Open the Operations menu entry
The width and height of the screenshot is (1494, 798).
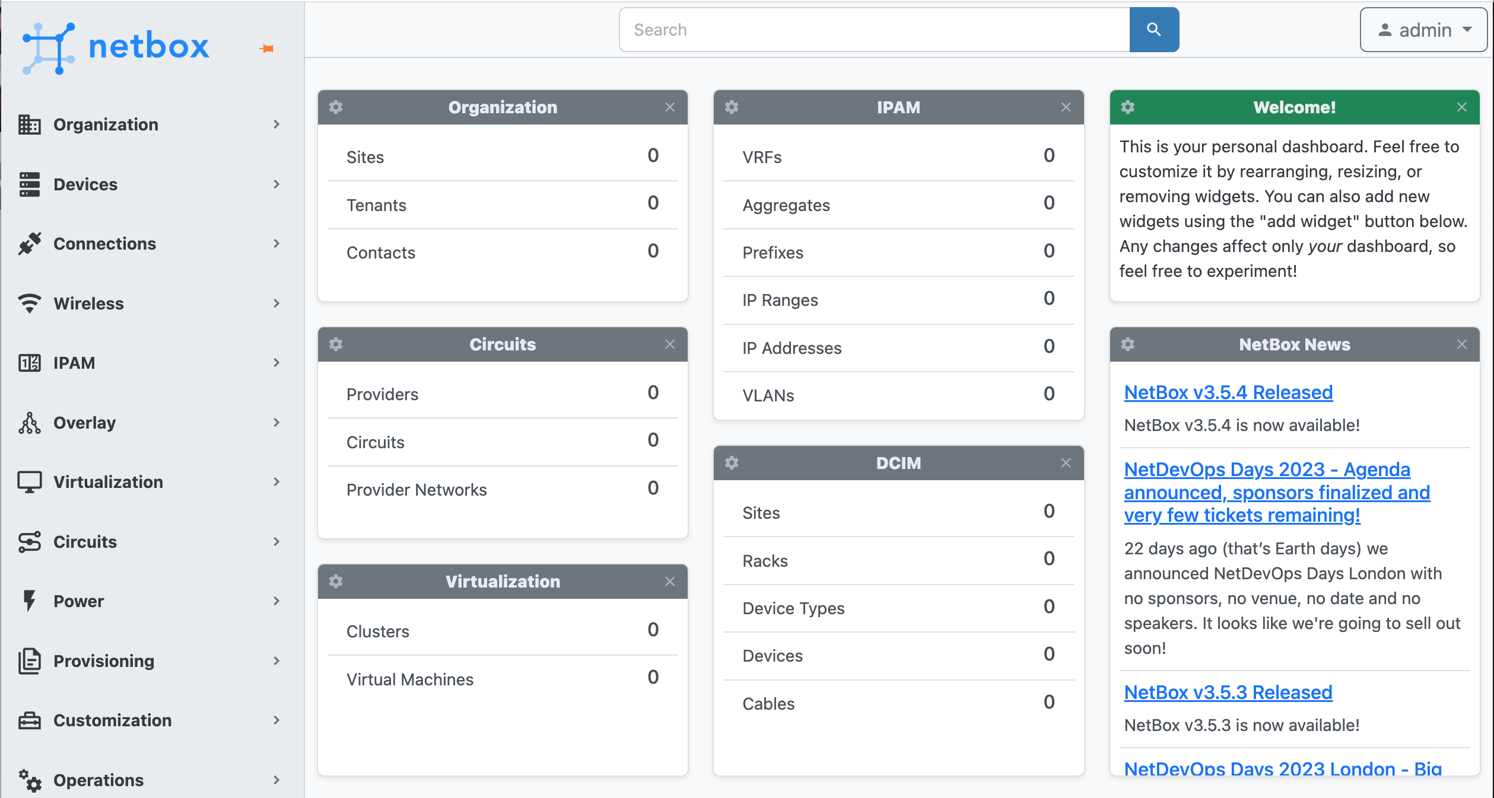tap(98, 780)
